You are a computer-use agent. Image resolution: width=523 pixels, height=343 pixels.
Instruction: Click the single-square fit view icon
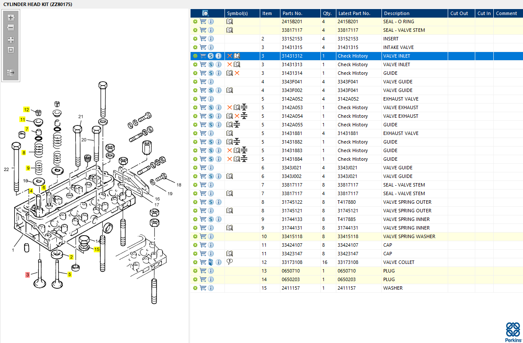11,49
